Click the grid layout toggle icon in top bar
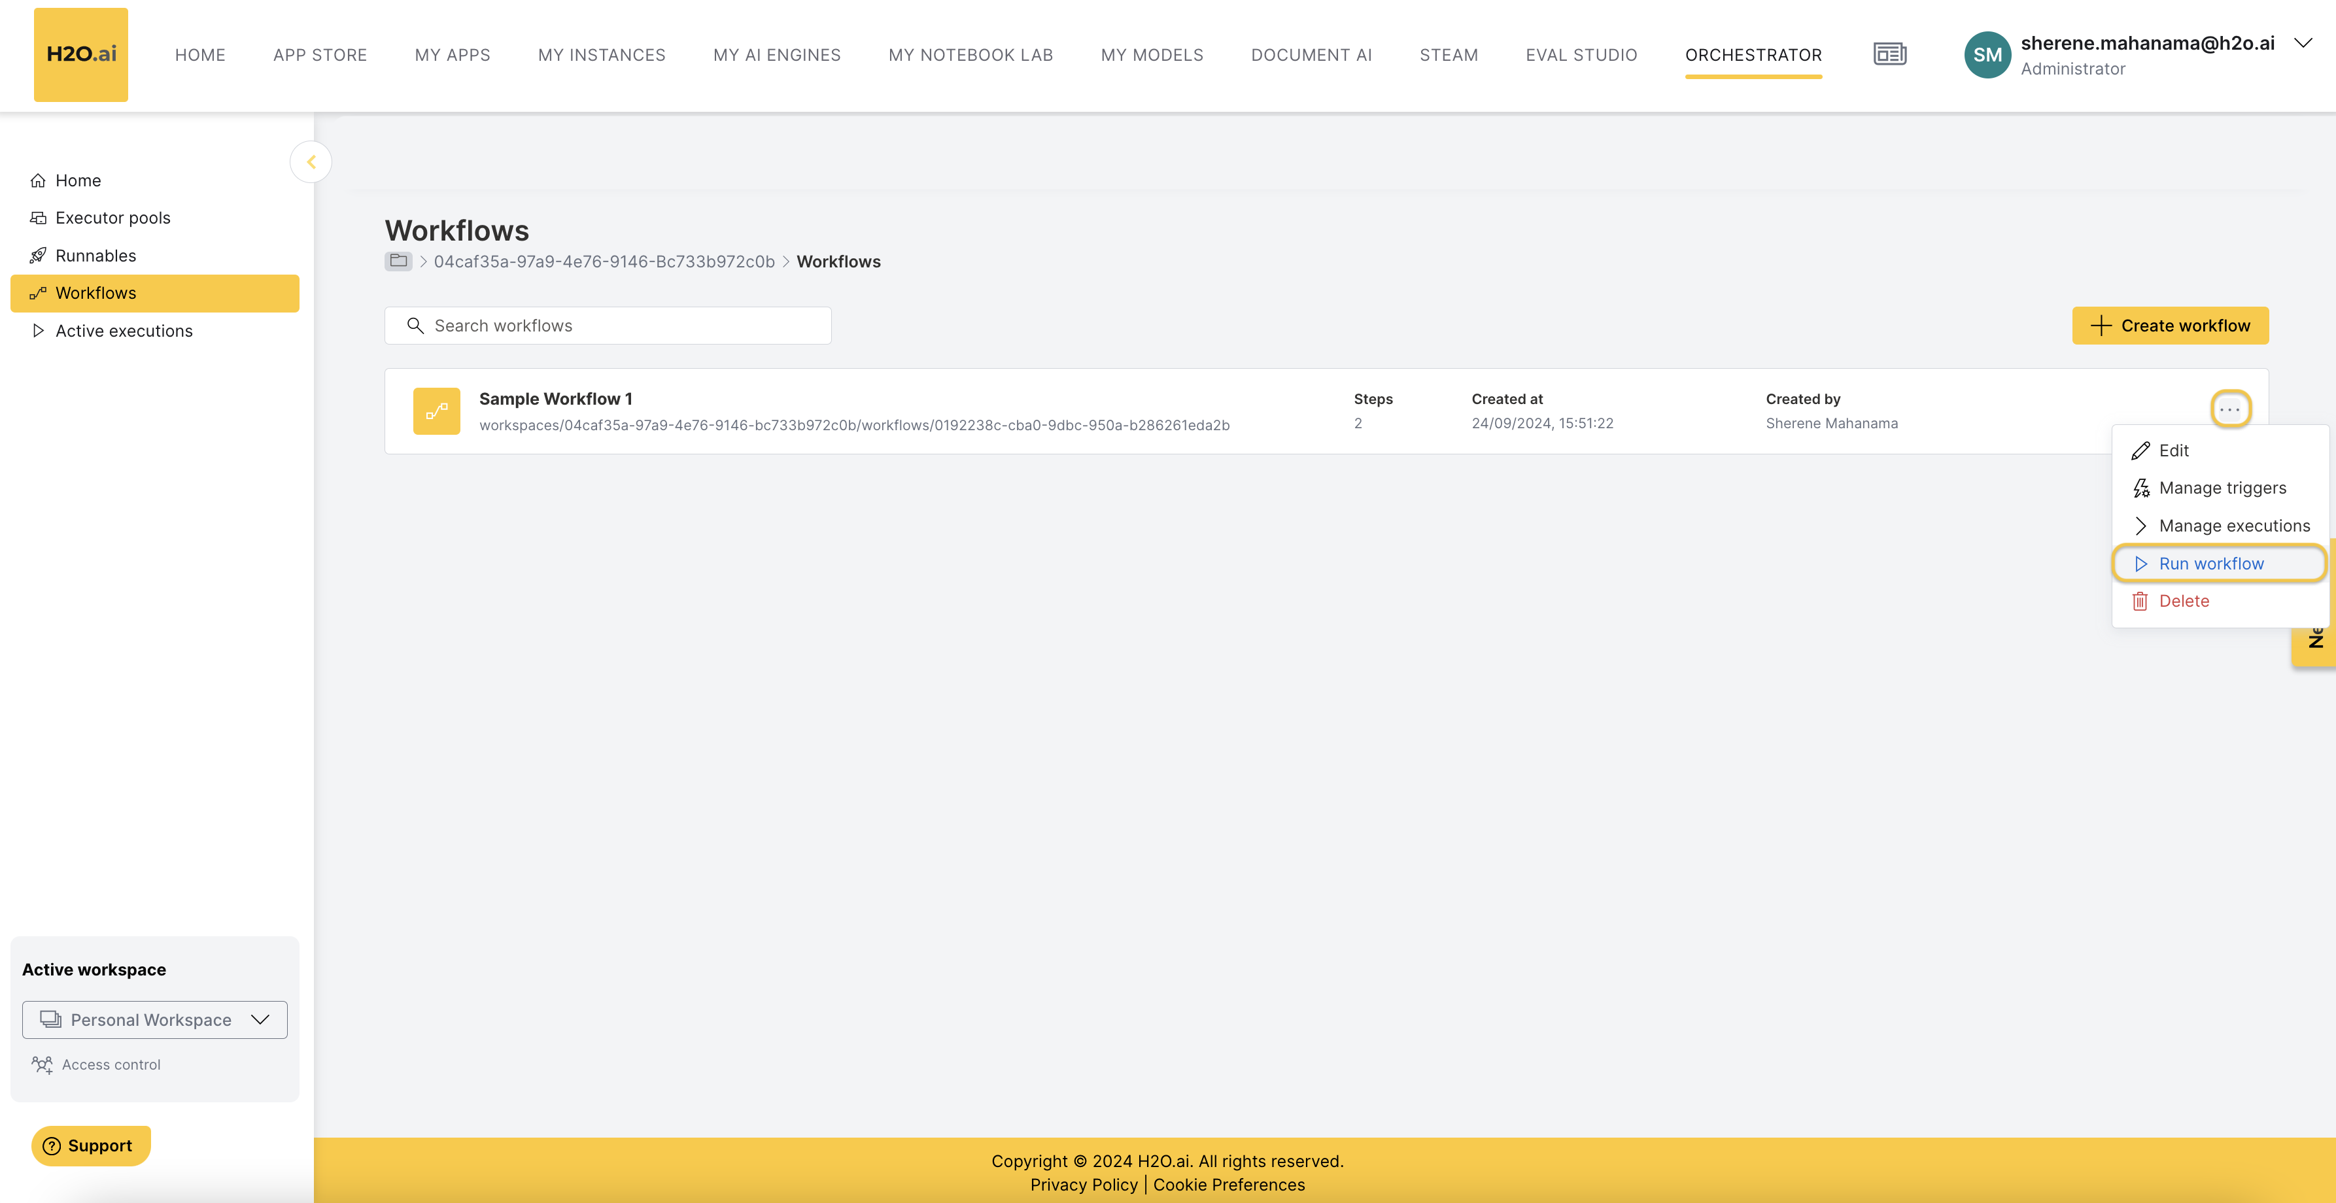The image size is (2336, 1203). [x=1891, y=54]
